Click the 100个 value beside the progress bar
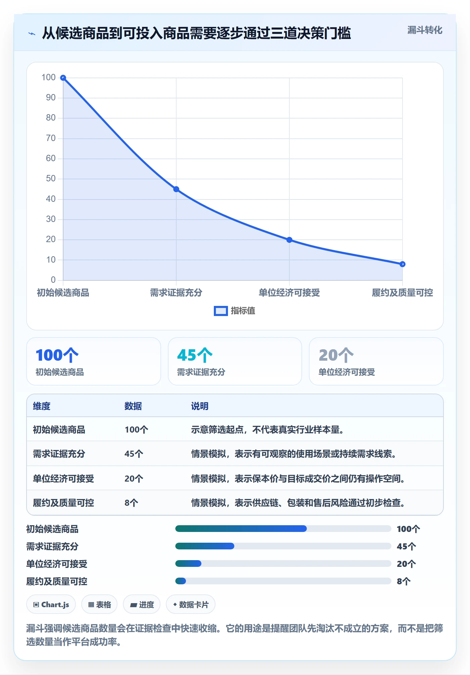Image resolution: width=470 pixels, height=675 pixels. [x=408, y=529]
